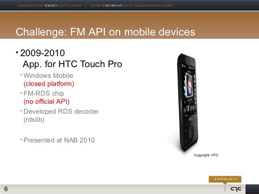Click the 'Communications Research Centre Canada' header text
This screenshot has height=194, width=259.
pyautogui.click(x=49, y=6)
